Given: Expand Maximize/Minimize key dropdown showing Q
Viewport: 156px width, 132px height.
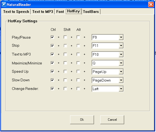Looking at the screenshot, I should click(x=121, y=63).
